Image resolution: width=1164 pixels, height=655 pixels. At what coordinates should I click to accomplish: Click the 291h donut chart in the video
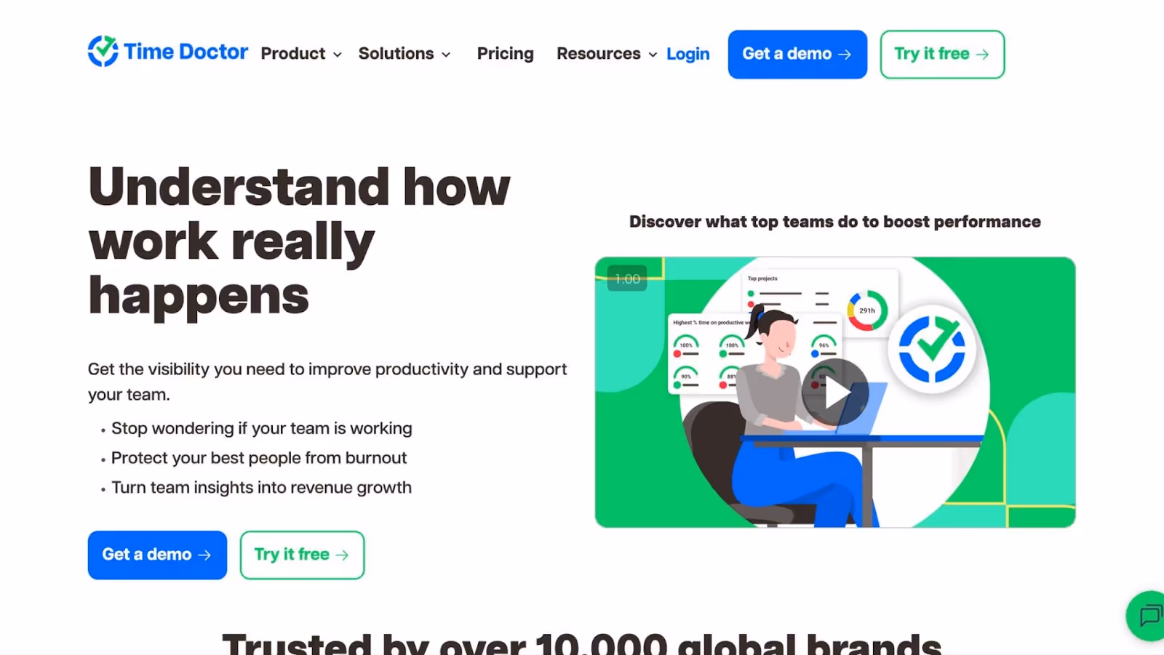coord(867,310)
